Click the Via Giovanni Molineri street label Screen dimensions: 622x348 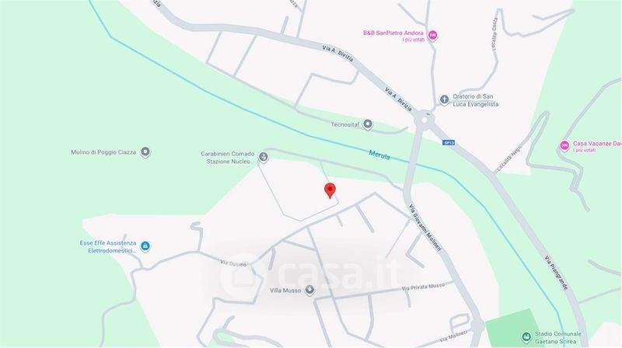click(x=425, y=228)
